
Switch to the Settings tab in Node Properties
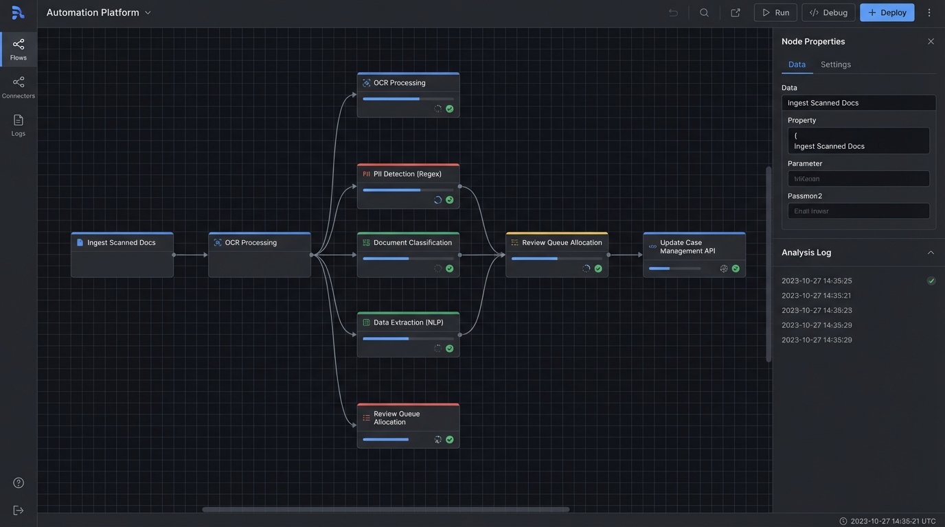point(837,64)
